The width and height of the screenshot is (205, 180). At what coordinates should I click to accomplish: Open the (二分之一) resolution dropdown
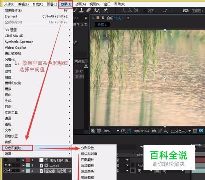(189, 131)
